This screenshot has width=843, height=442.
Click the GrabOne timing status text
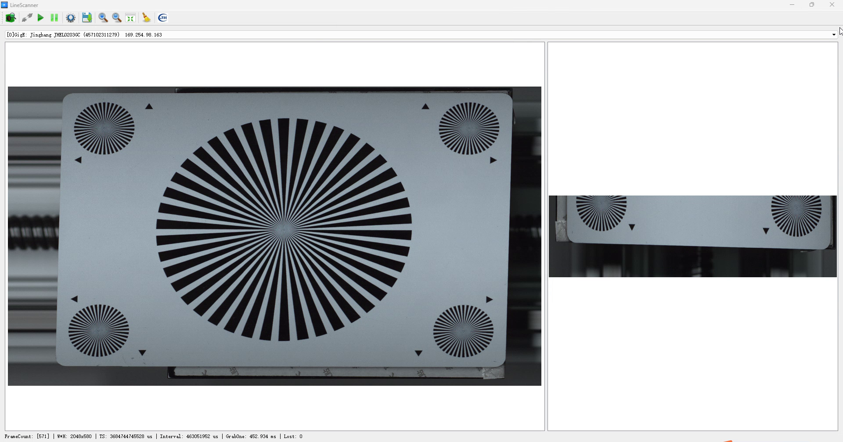click(x=251, y=436)
